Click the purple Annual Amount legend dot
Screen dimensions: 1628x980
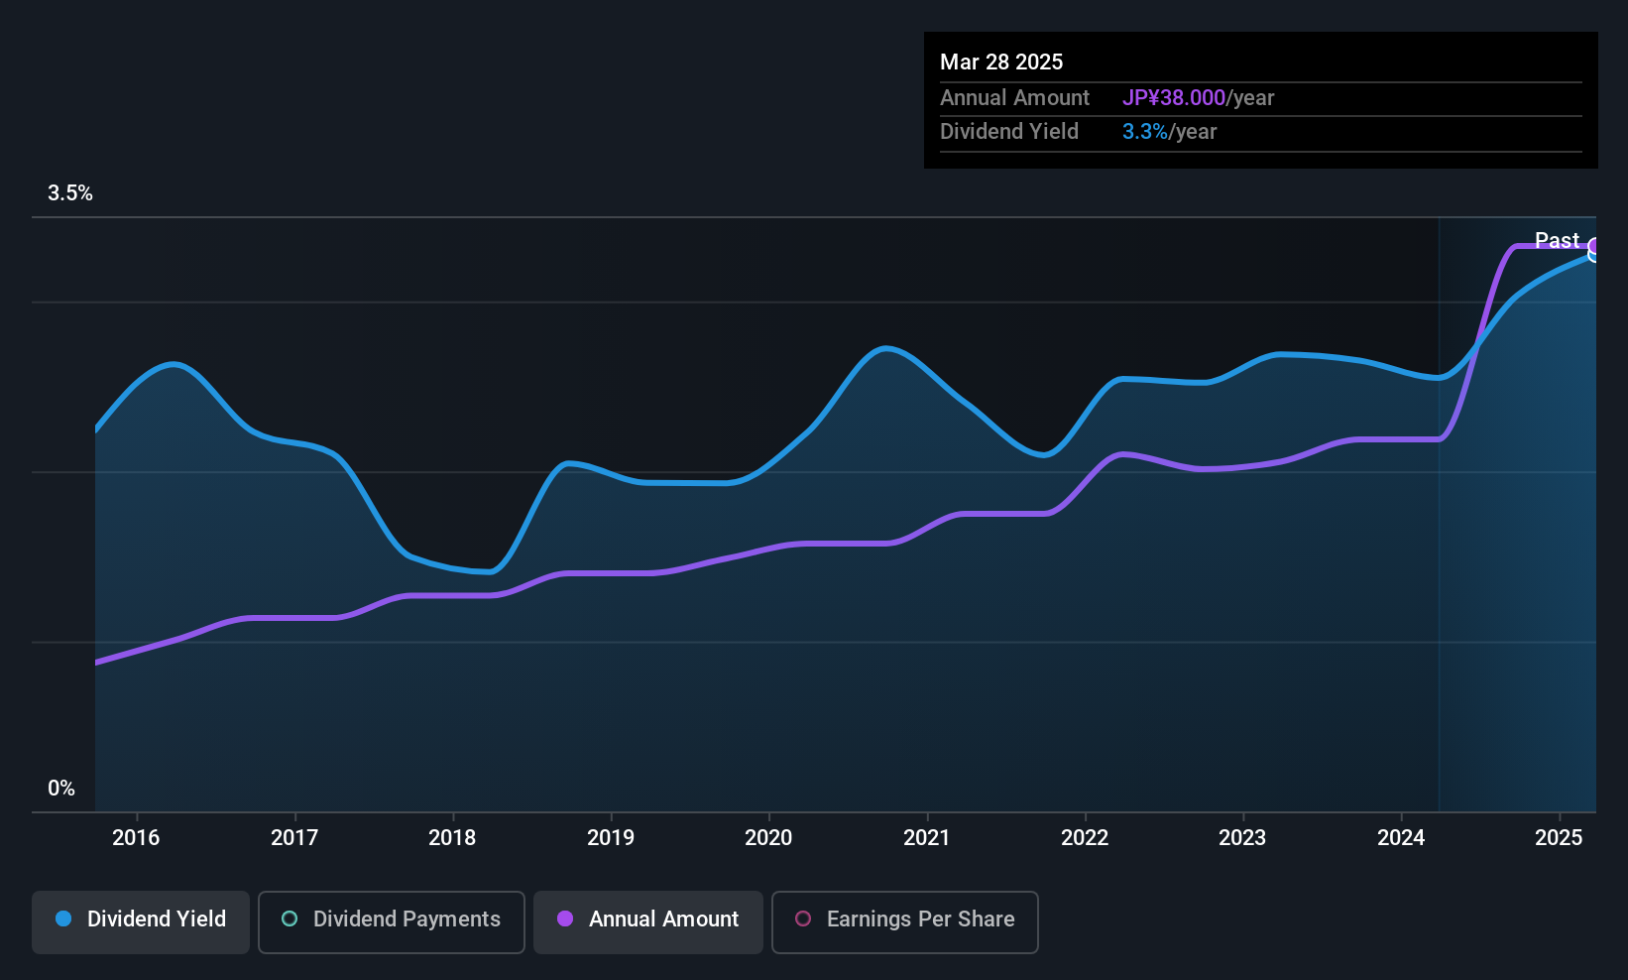point(565,919)
